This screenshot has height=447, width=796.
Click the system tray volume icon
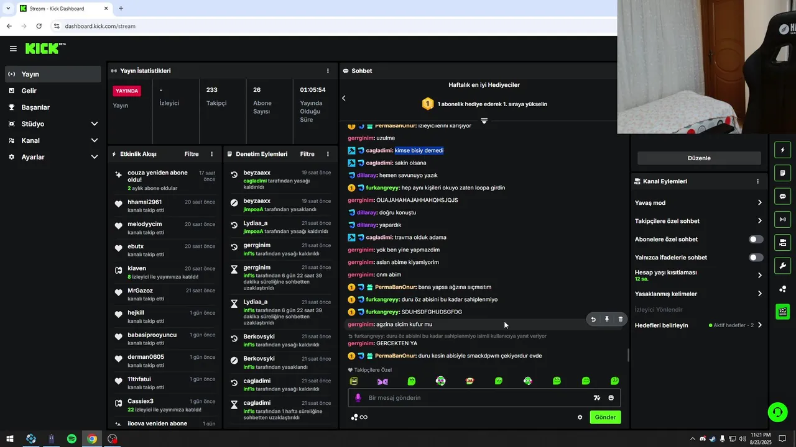742,439
